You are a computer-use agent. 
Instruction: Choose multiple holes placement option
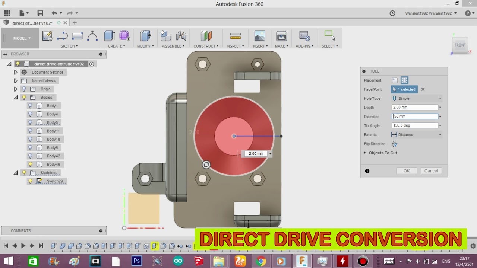(404, 80)
